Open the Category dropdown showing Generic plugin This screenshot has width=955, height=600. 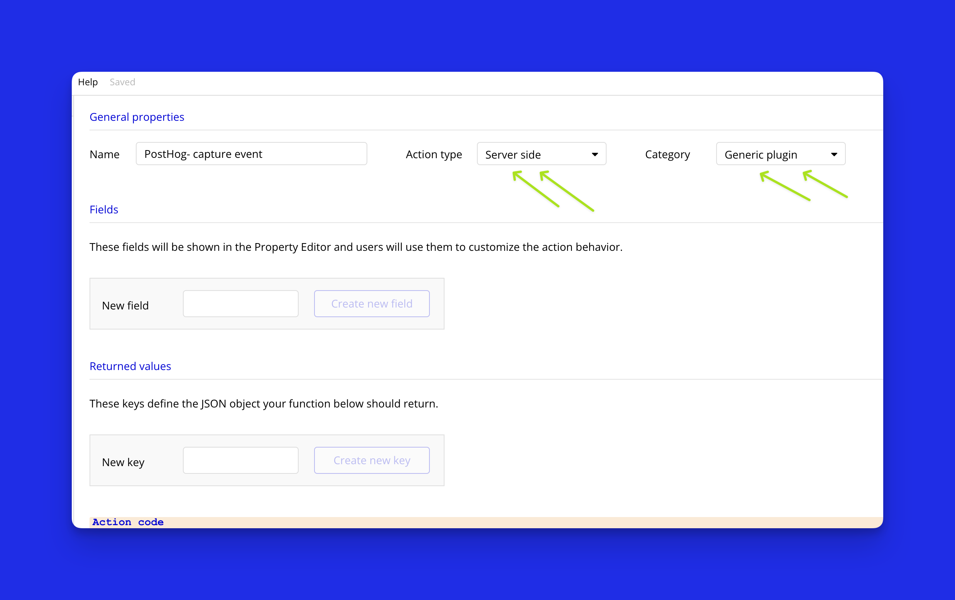tap(773, 154)
